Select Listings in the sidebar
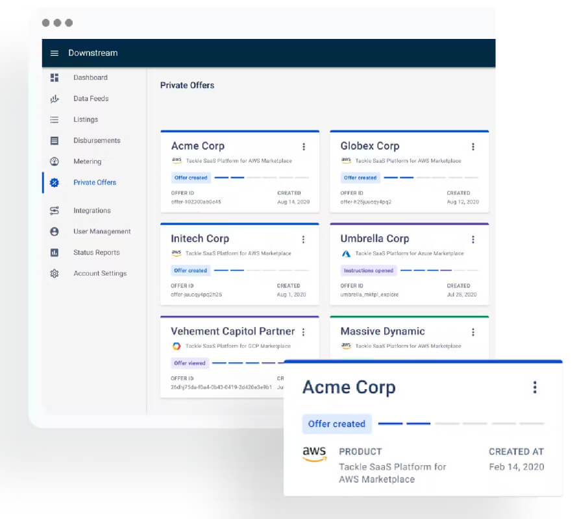The width and height of the screenshot is (579, 519). pos(86,119)
